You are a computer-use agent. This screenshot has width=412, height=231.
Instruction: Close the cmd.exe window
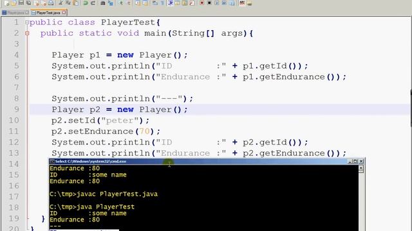click(x=361, y=161)
